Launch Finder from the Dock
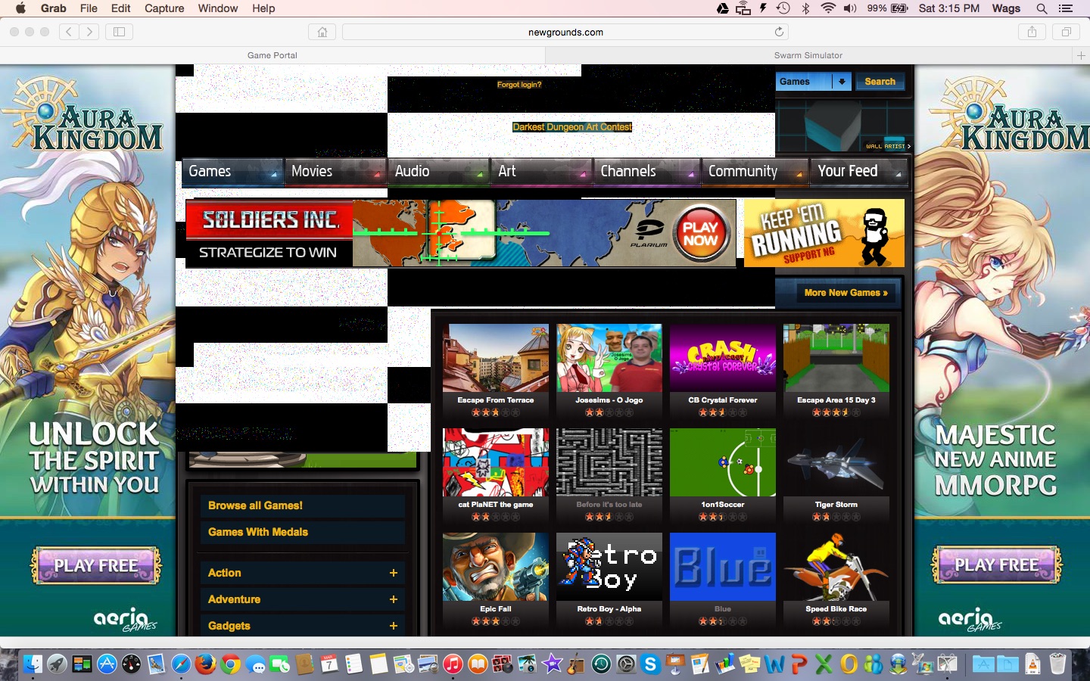Image resolution: width=1090 pixels, height=681 pixels. (x=33, y=664)
